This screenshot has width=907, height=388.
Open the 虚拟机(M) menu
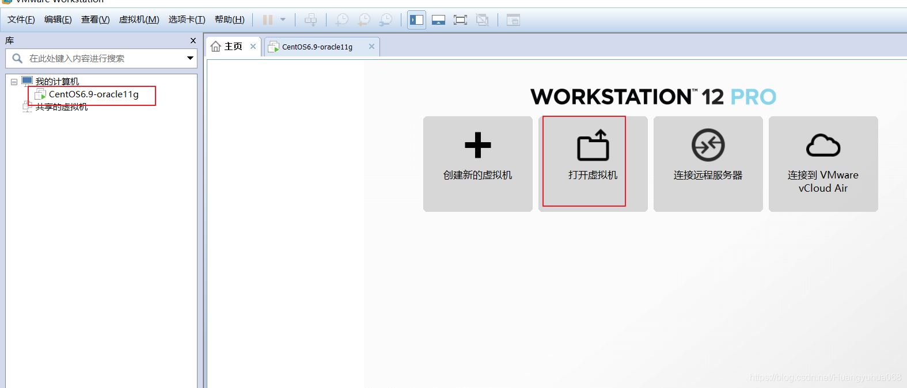click(139, 20)
